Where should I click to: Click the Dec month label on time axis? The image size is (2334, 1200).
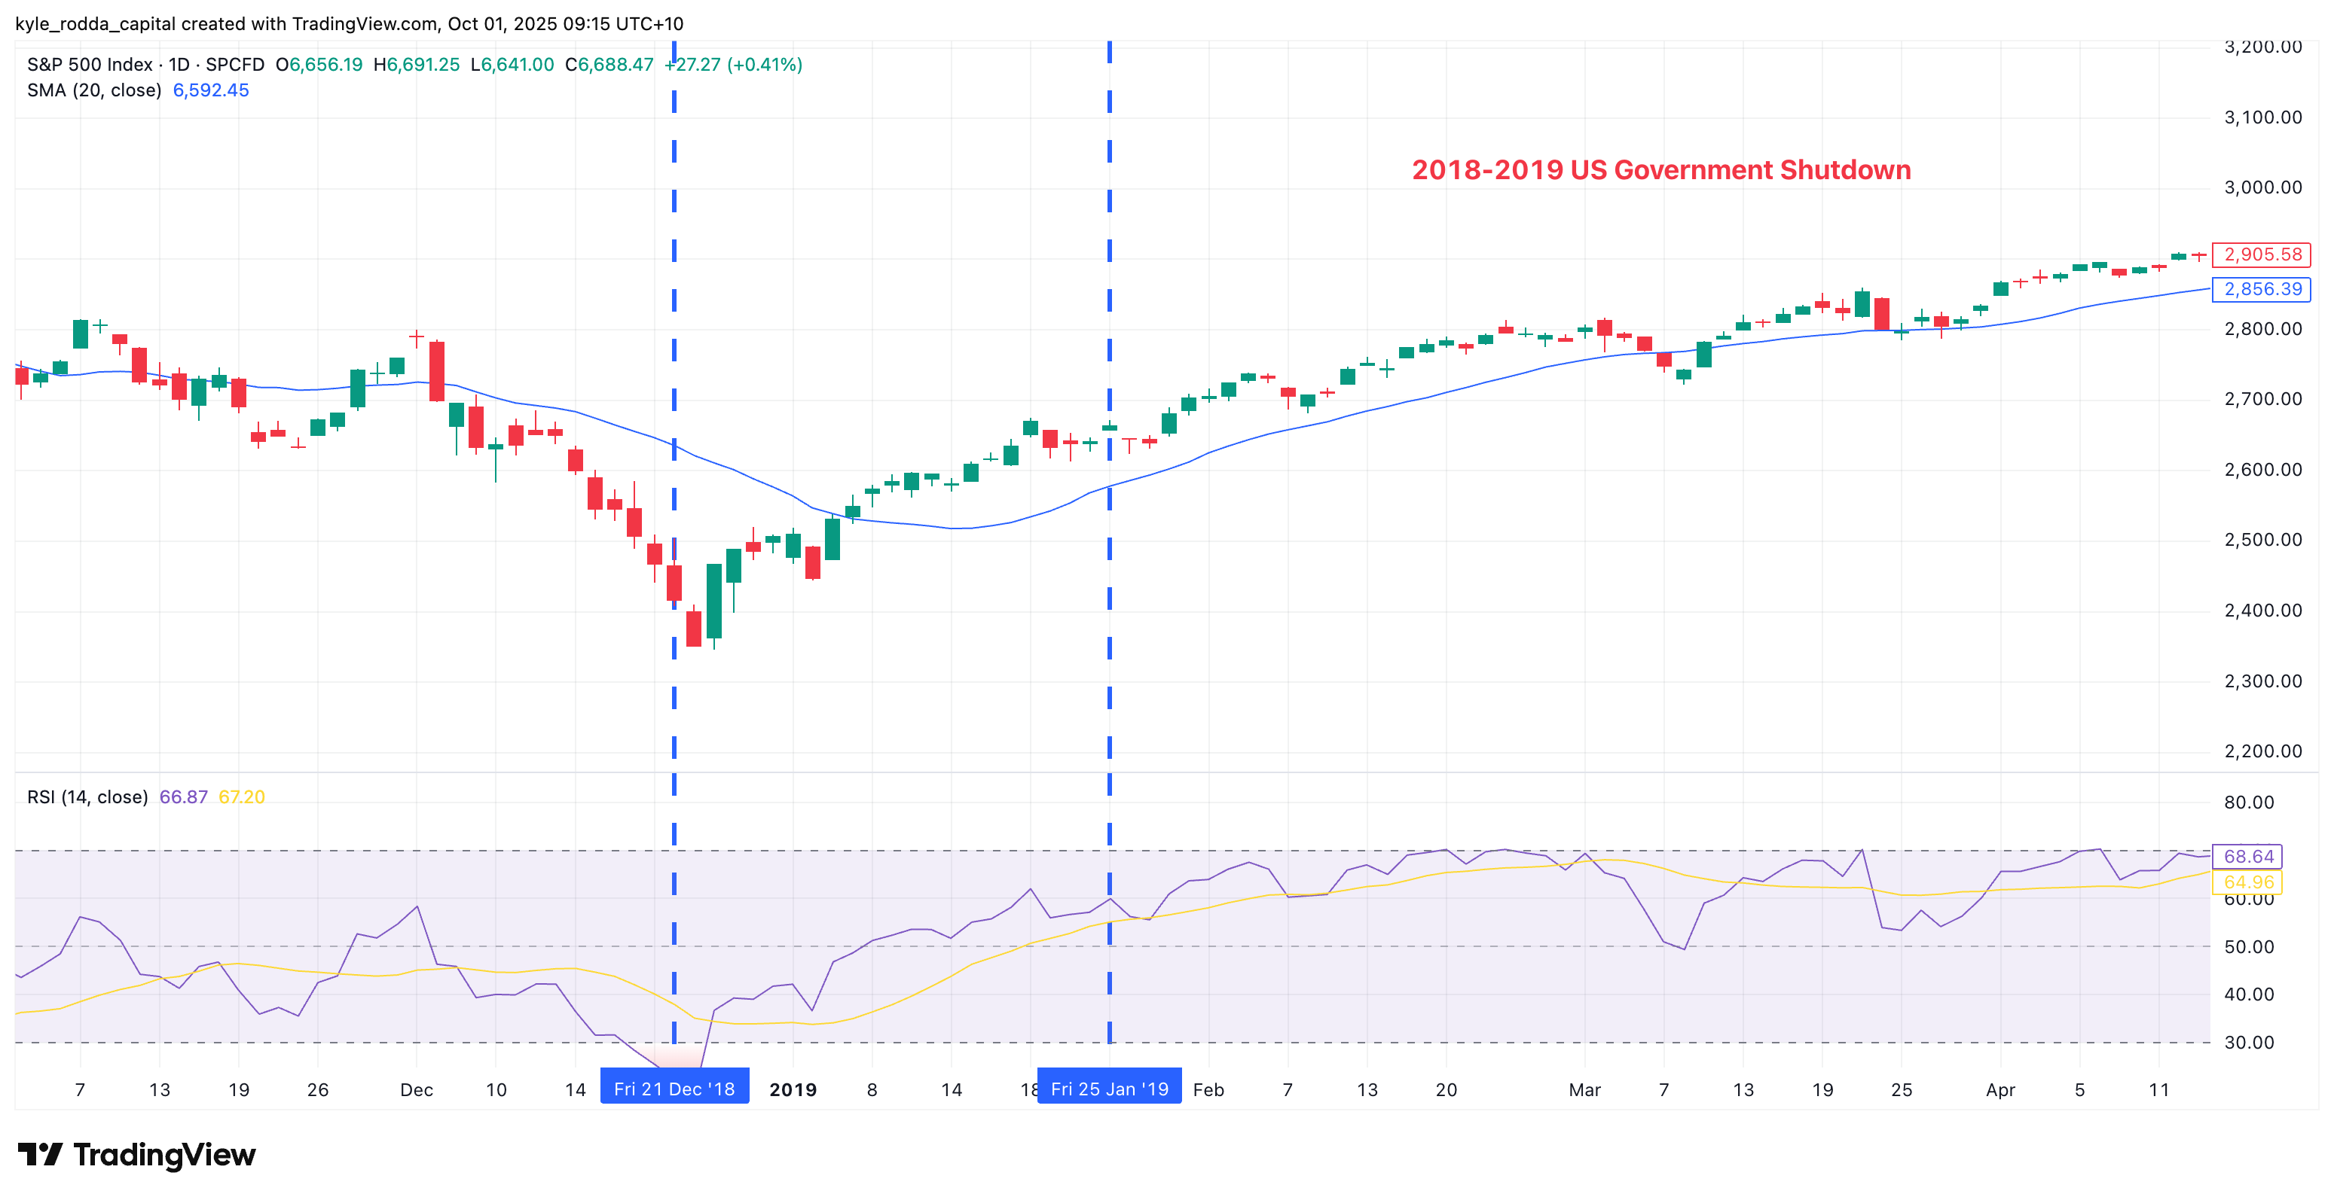click(416, 1089)
